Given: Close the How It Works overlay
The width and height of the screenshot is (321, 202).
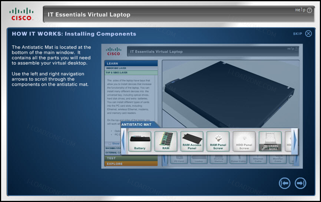Looking at the screenshot, I should pyautogui.click(x=308, y=33).
